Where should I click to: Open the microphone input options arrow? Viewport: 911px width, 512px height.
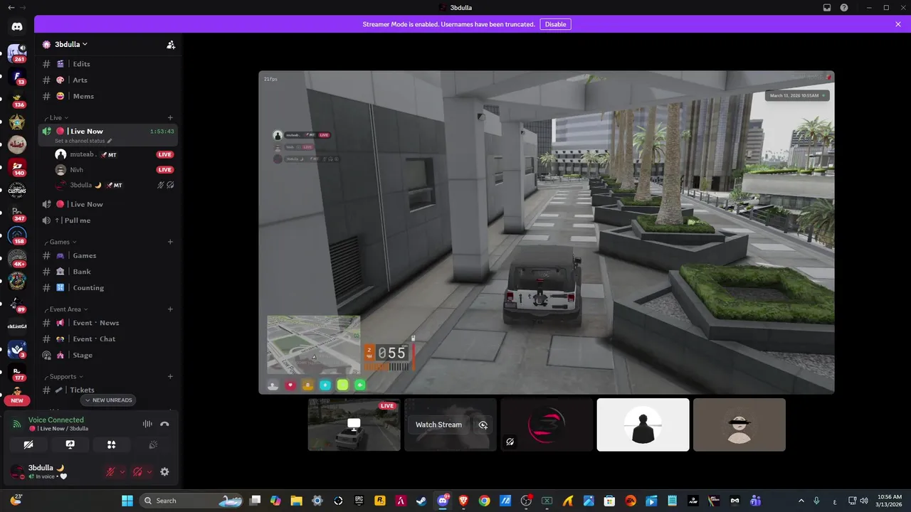point(122,471)
